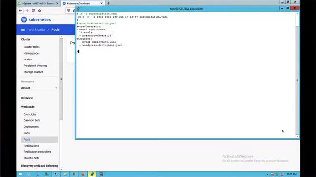The width and height of the screenshot is (316, 177).
Task: Open the red round taskbar icon
Action: pyautogui.click(x=83, y=174)
